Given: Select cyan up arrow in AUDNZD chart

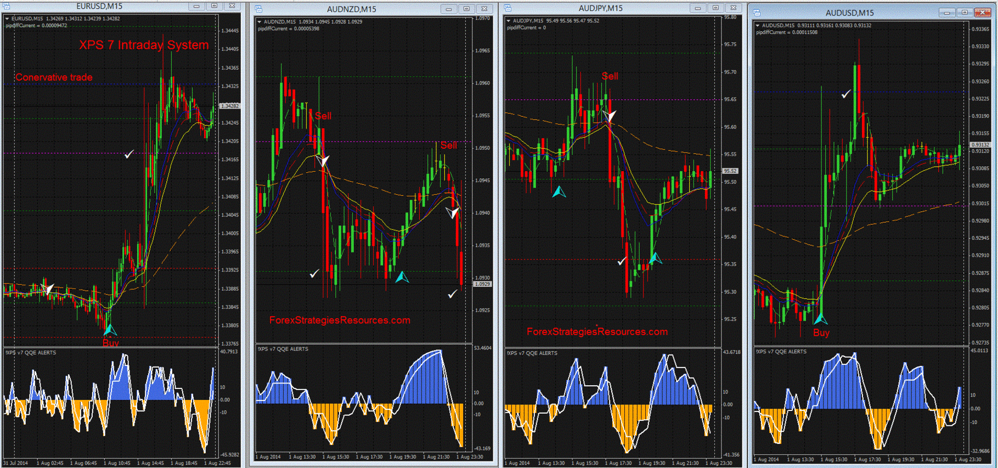Looking at the screenshot, I should [x=402, y=277].
